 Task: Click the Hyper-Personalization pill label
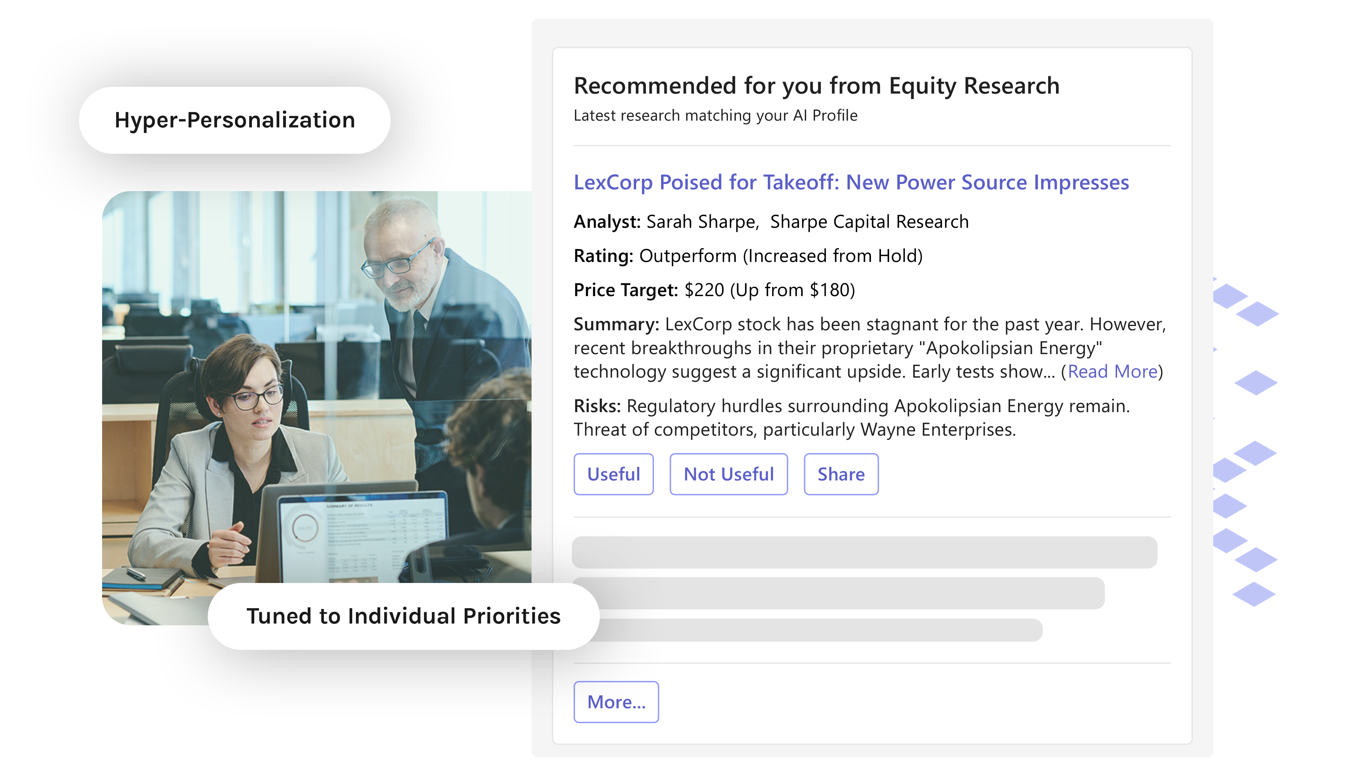234,120
